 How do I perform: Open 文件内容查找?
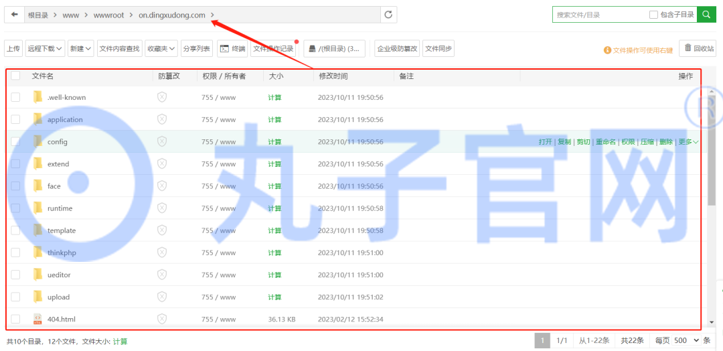click(x=119, y=48)
